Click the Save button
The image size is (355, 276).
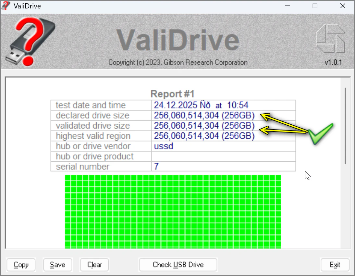coord(57,265)
